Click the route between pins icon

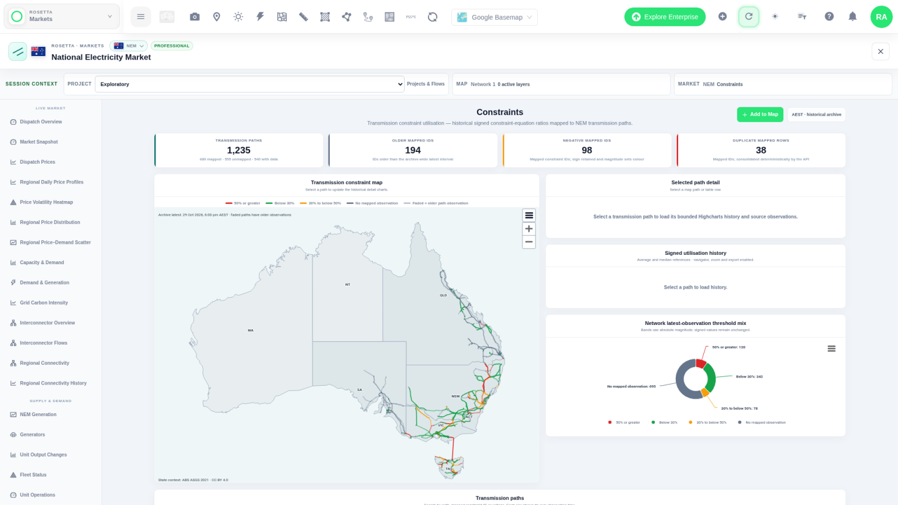(368, 17)
